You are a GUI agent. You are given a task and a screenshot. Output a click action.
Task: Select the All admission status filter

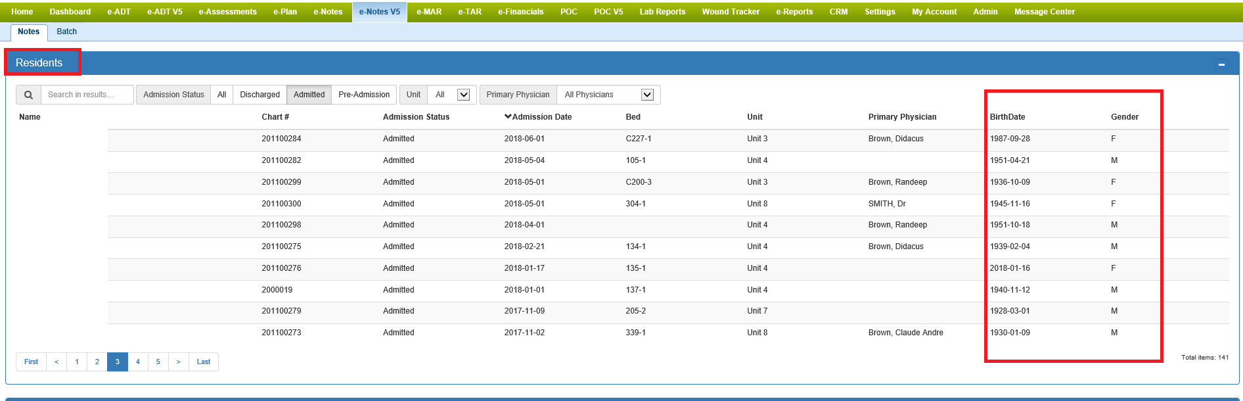coord(222,95)
